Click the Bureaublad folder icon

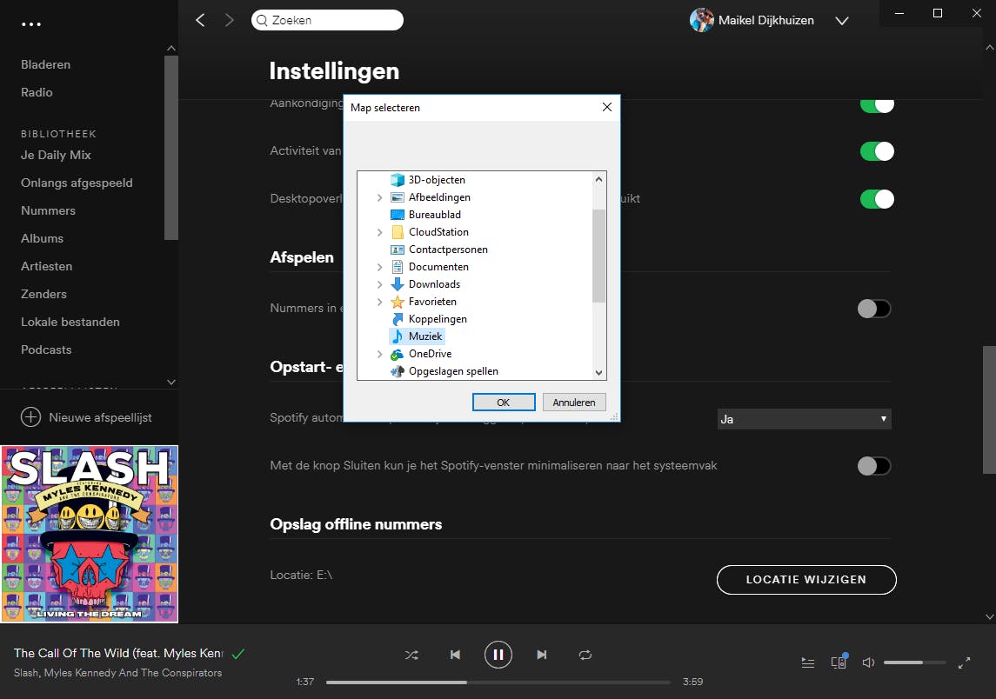tap(398, 215)
